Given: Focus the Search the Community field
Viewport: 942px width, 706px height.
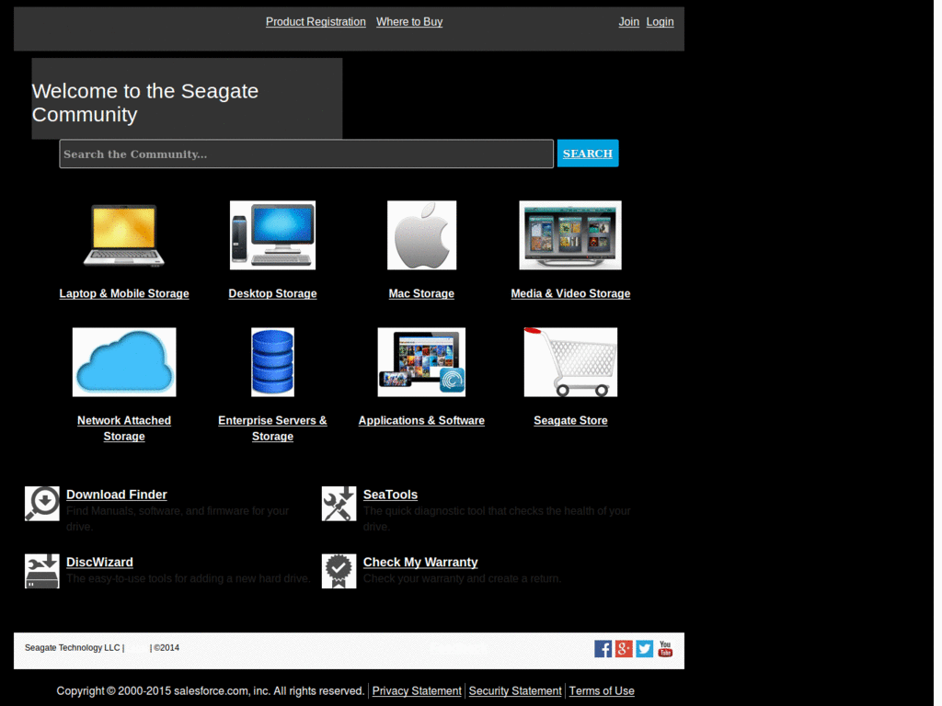Looking at the screenshot, I should 306,154.
